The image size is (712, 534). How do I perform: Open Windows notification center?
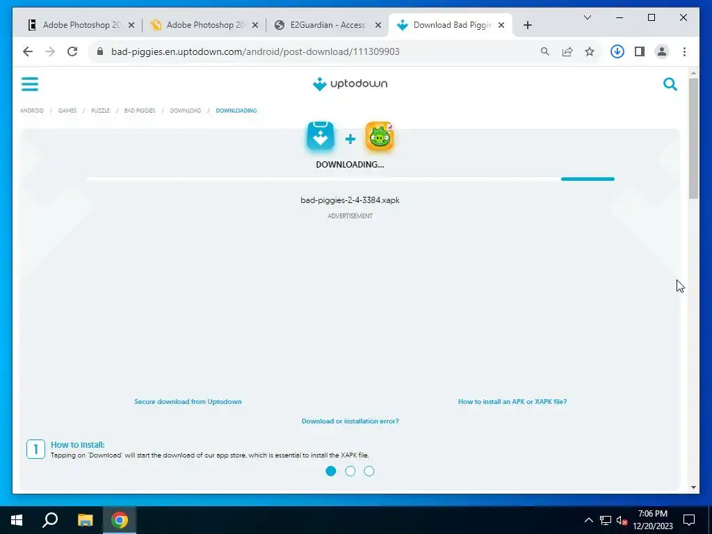[689, 520]
